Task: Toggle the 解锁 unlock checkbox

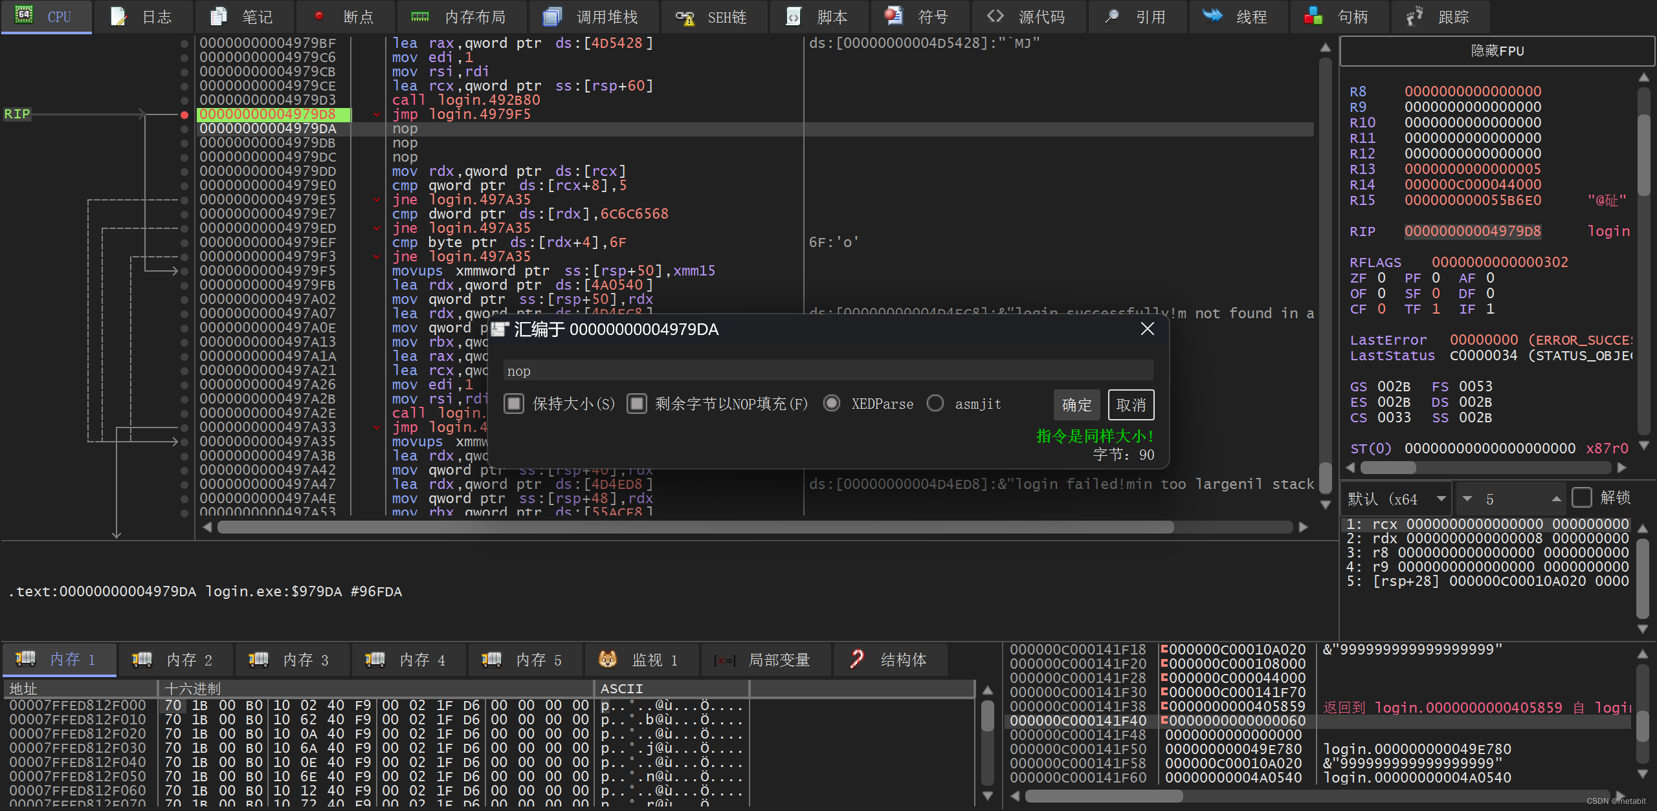Action: [1582, 497]
